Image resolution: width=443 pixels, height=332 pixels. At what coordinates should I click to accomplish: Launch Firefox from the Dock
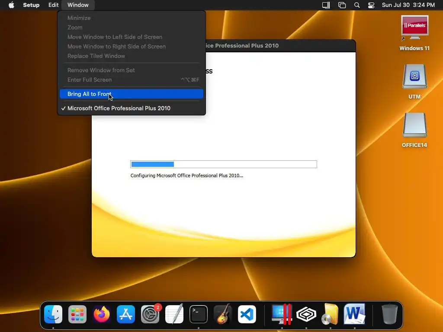click(x=102, y=314)
